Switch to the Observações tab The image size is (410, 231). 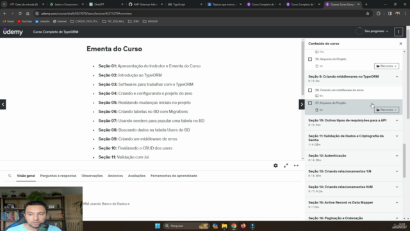point(92,176)
